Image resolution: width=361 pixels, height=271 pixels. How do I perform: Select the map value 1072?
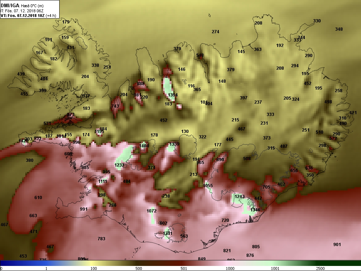point(152,211)
